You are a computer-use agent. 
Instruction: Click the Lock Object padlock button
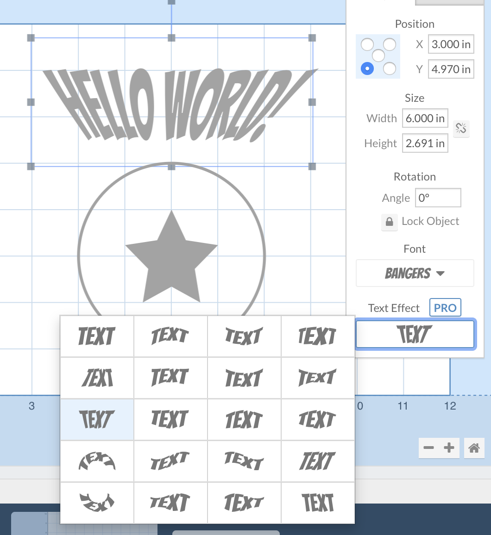click(389, 222)
